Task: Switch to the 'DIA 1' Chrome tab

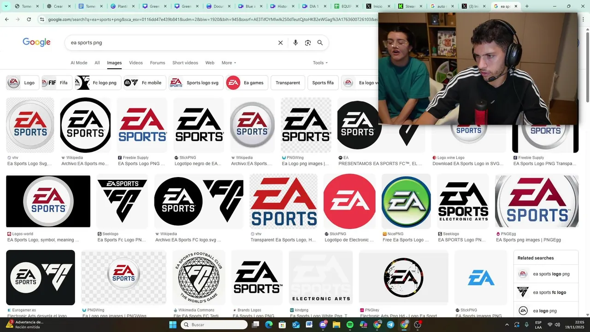Action: [x=314, y=6]
